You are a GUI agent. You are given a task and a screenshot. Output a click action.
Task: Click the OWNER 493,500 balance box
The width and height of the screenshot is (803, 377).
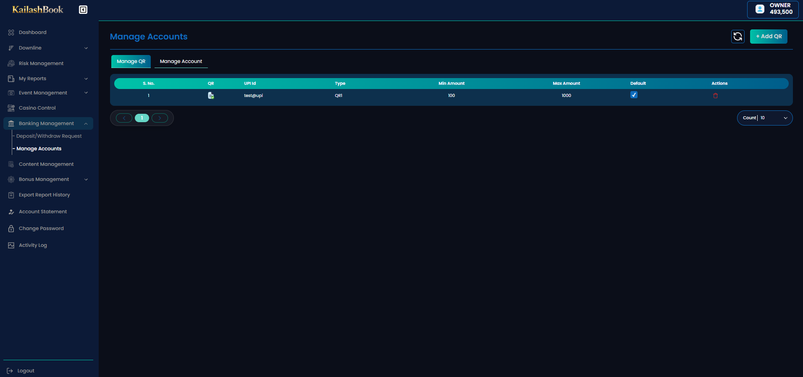point(773,9)
